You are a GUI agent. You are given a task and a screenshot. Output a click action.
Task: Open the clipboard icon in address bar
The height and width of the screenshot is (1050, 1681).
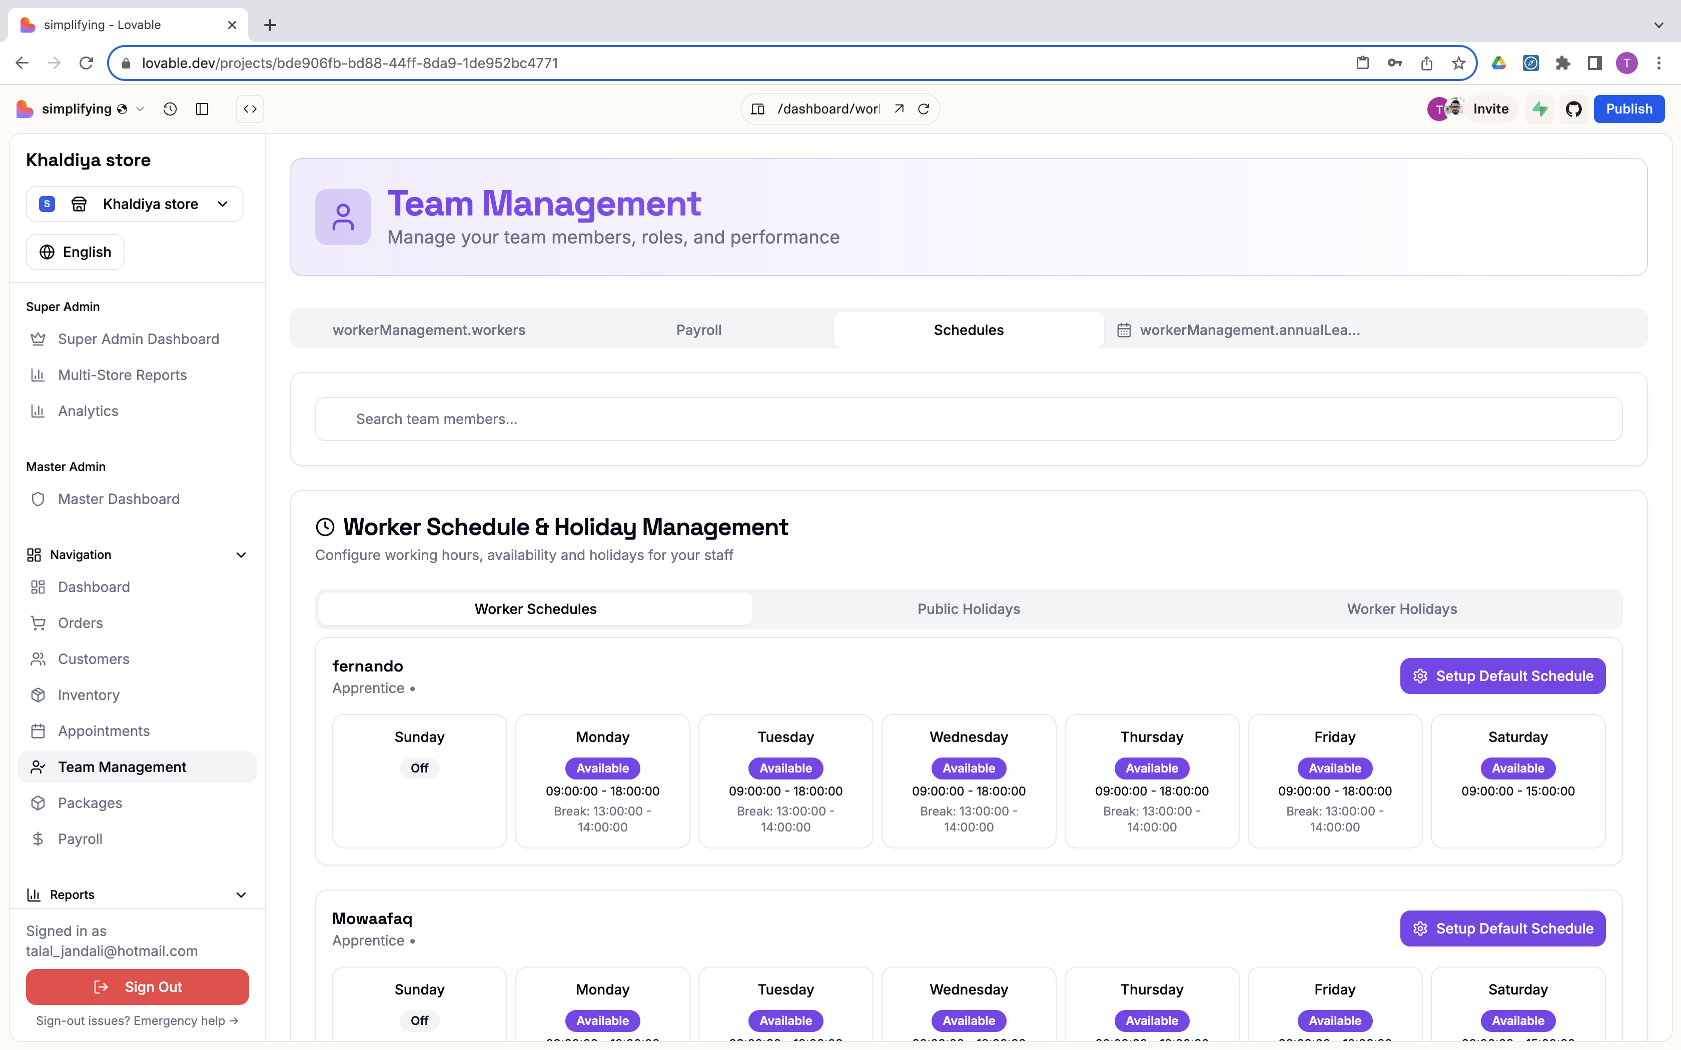(x=1363, y=63)
